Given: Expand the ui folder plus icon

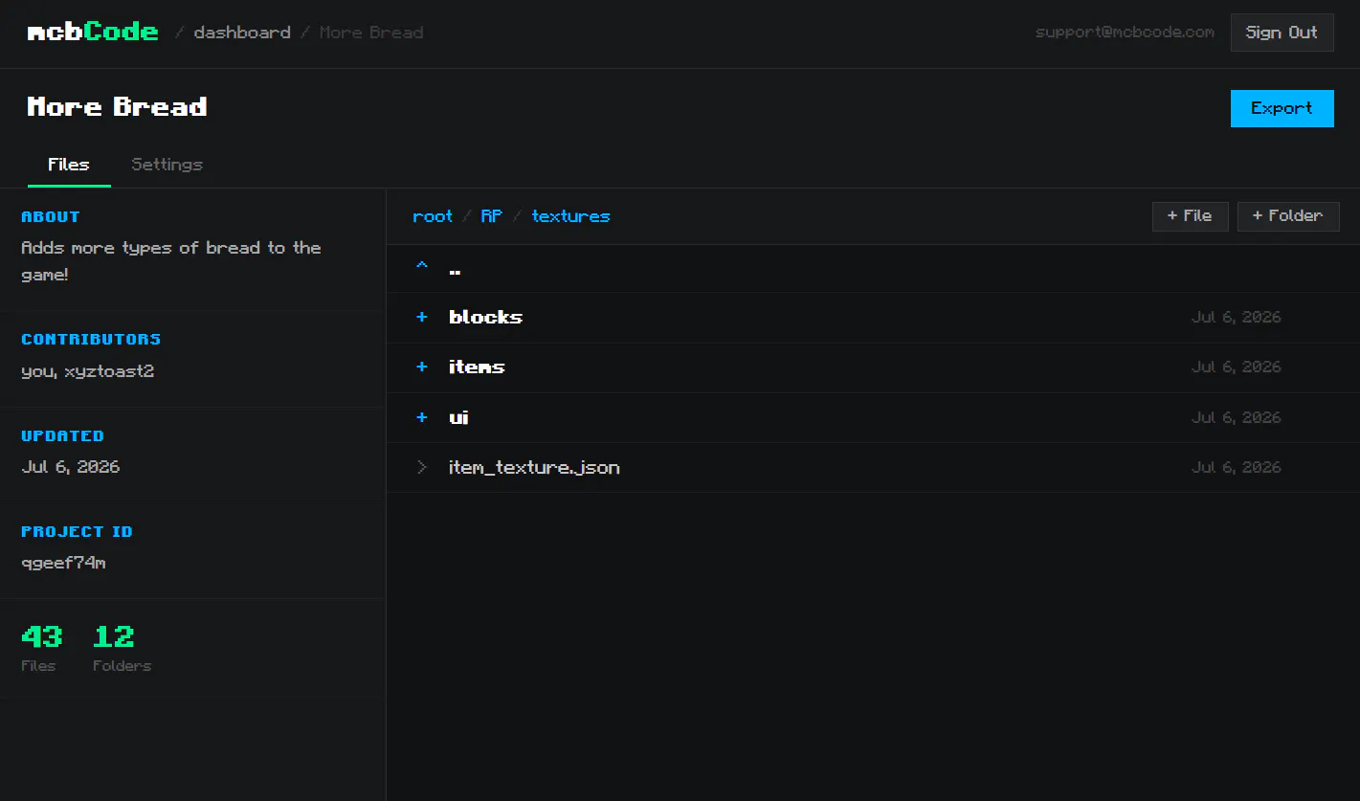Looking at the screenshot, I should (x=422, y=417).
